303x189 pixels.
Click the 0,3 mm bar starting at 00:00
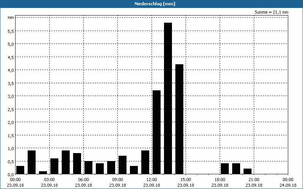click(20, 170)
